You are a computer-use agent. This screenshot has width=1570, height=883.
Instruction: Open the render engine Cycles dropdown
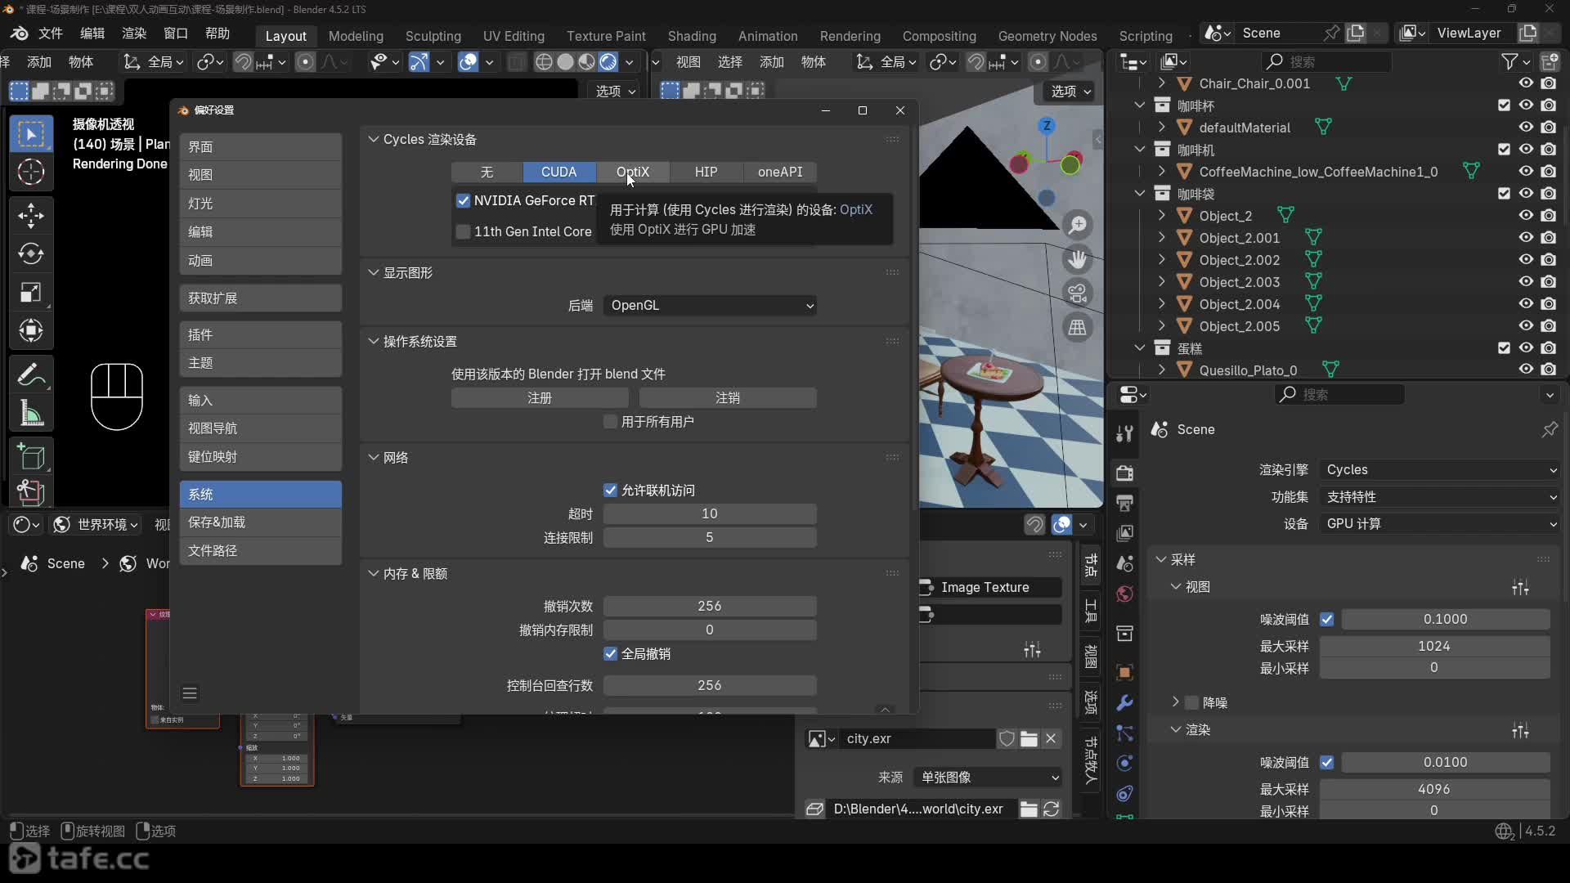pos(1439,470)
